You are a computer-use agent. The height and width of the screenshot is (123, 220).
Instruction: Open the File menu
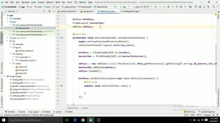[7, 2]
